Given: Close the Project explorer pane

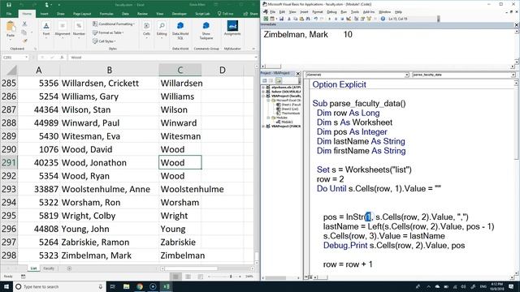Looking at the screenshot, I should [x=298, y=74].
